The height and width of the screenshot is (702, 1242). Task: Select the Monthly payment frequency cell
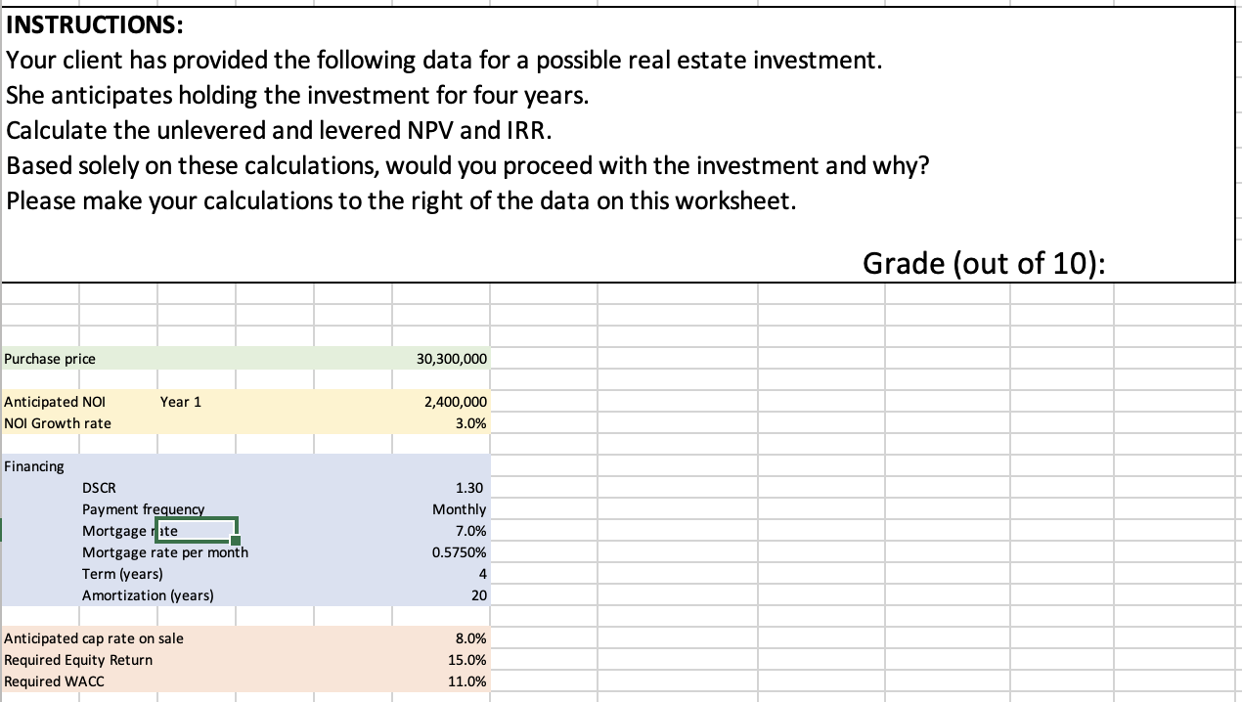point(441,509)
